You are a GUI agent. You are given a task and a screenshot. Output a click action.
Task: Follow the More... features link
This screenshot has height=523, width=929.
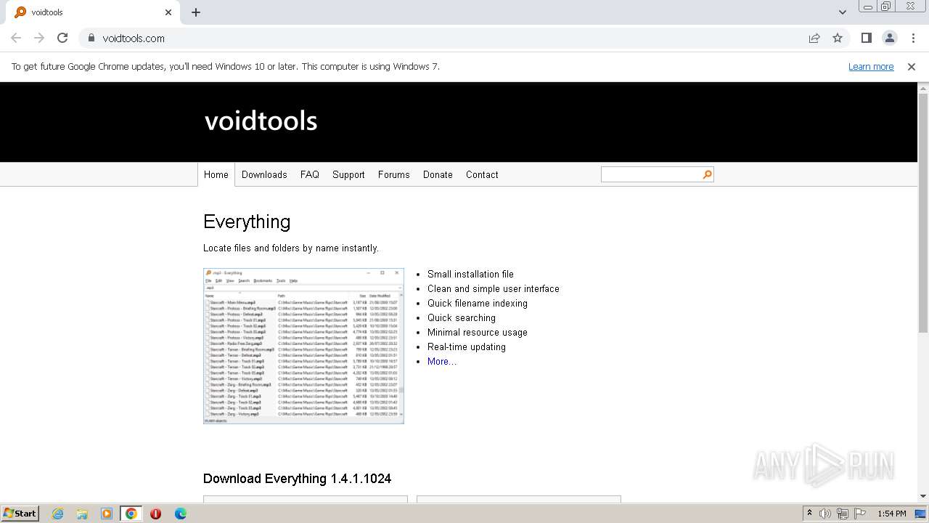coord(442,361)
